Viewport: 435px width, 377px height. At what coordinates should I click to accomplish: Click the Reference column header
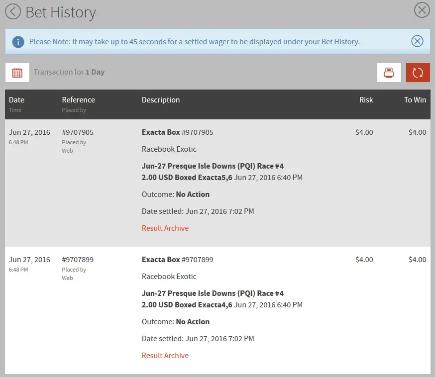[x=78, y=100]
